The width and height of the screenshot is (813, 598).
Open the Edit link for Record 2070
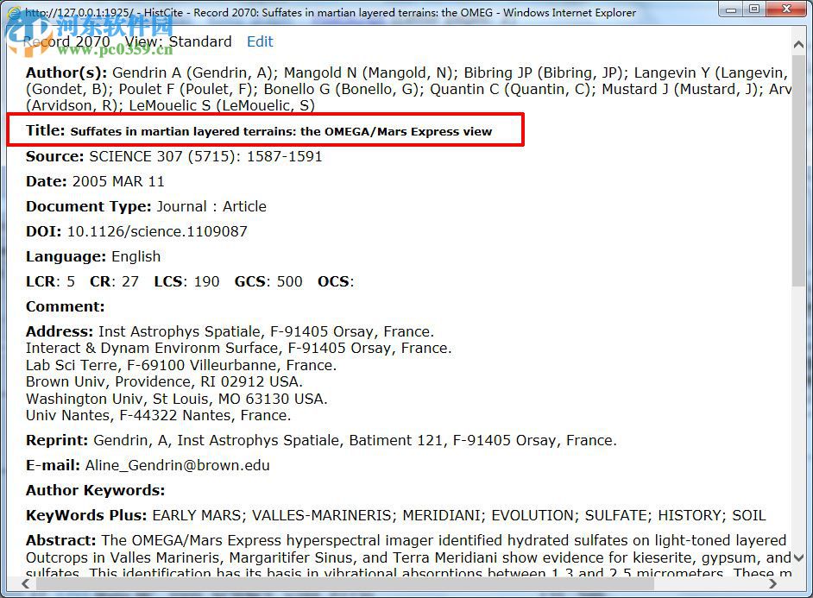tap(260, 41)
